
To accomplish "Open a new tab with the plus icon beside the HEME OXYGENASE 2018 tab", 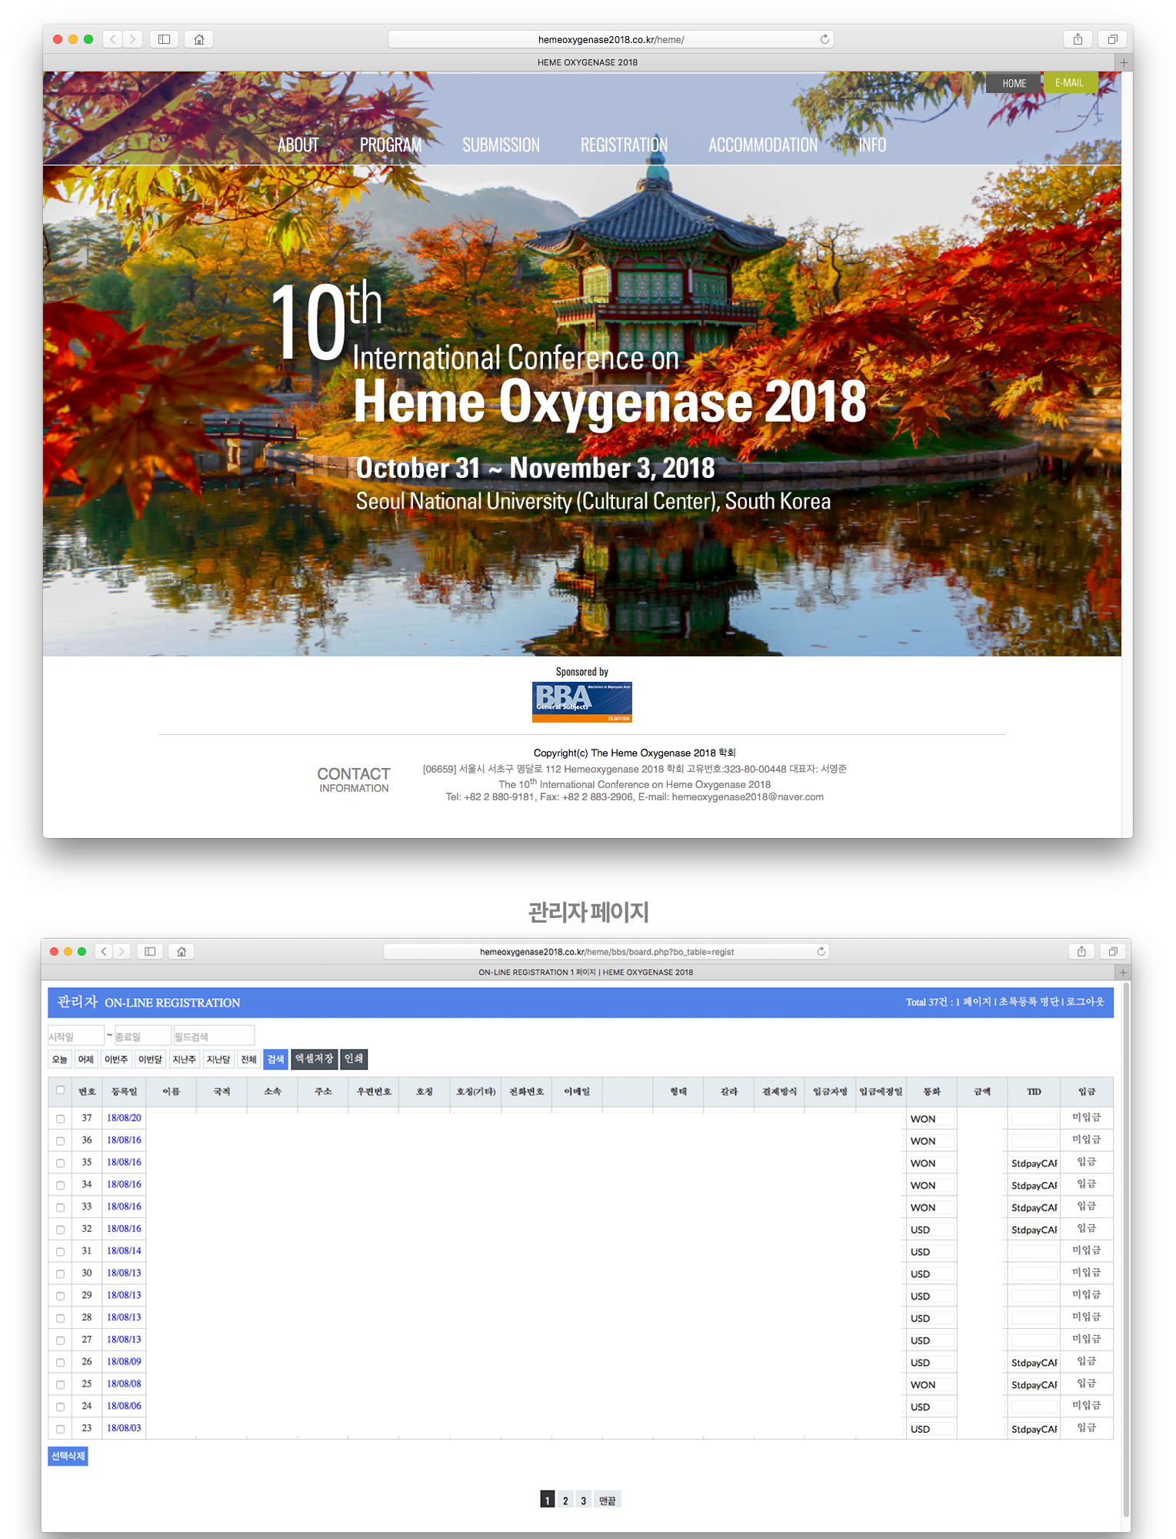I will coord(1124,62).
